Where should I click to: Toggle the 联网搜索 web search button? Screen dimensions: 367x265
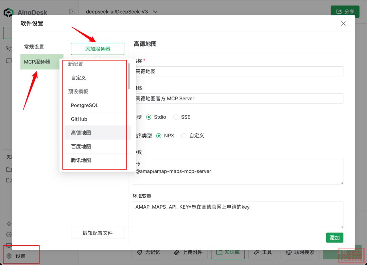[x=300, y=252]
